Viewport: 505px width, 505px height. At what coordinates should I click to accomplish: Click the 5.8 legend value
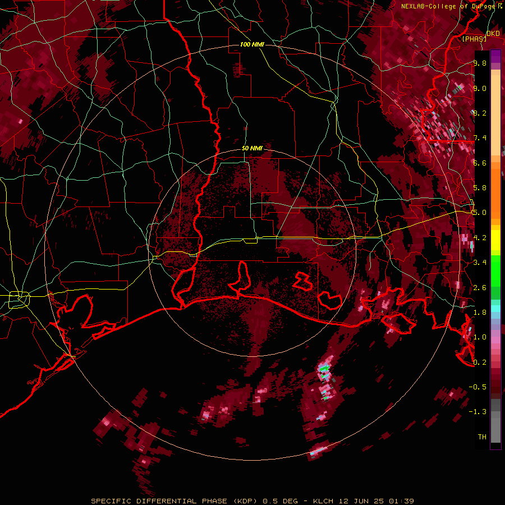pyautogui.click(x=480, y=188)
